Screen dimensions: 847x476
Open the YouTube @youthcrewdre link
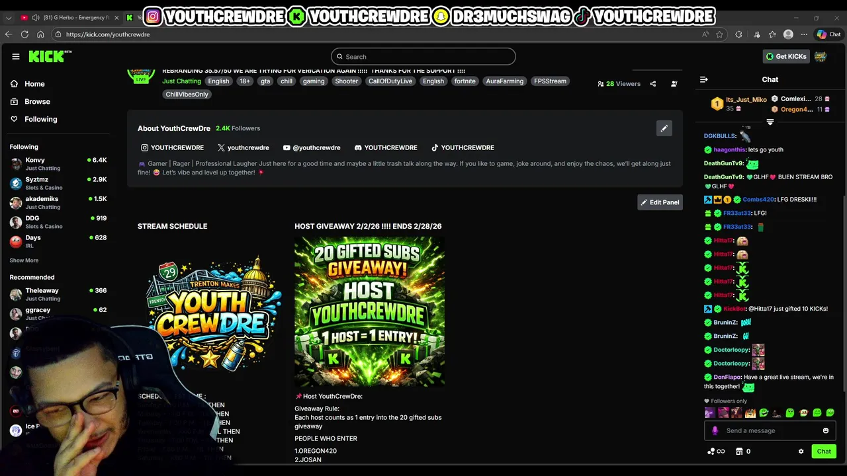312,147
